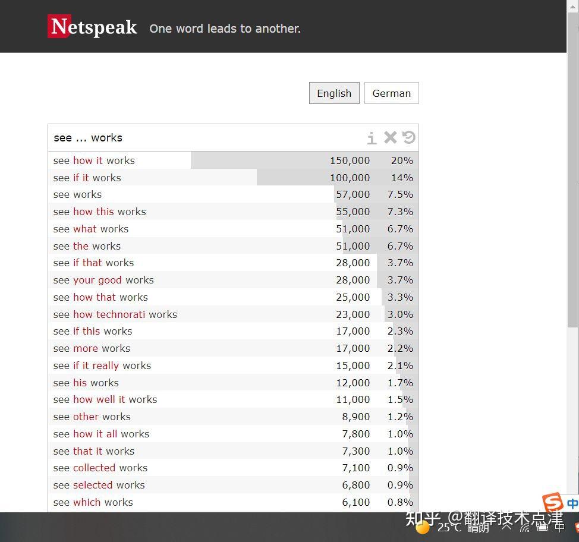579x542 pixels.
Task: Expand examples for 'see if it works'
Action: pos(86,177)
